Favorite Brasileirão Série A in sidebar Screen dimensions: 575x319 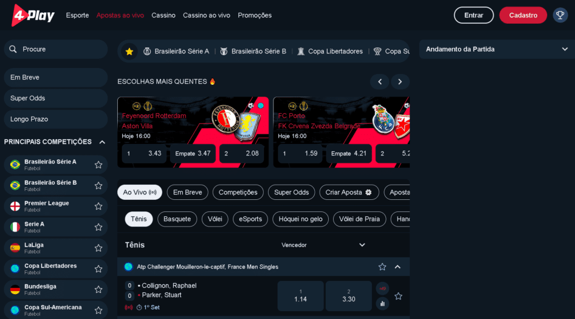click(x=98, y=165)
